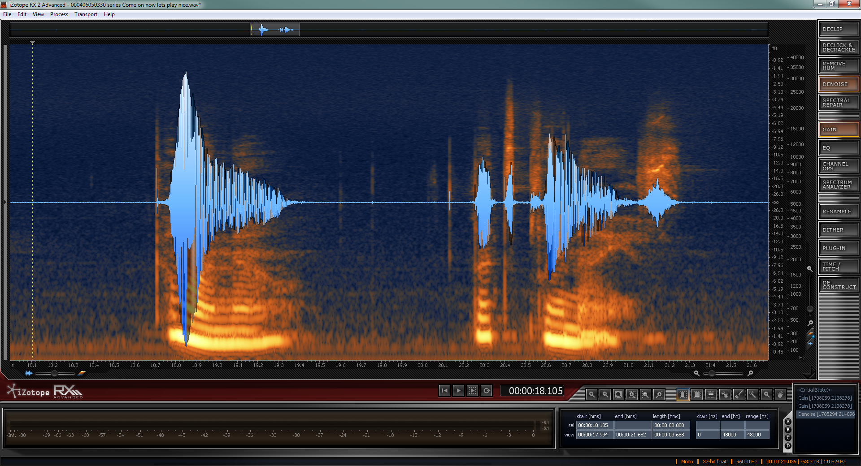Click the play selection button

(x=472, y=391)
